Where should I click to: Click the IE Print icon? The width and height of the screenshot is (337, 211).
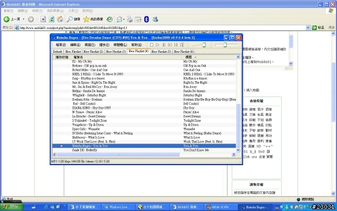point(130,19)
